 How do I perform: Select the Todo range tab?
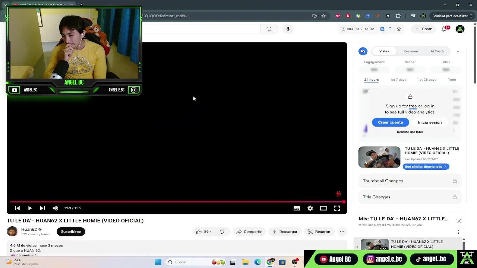tap(452, 80)
